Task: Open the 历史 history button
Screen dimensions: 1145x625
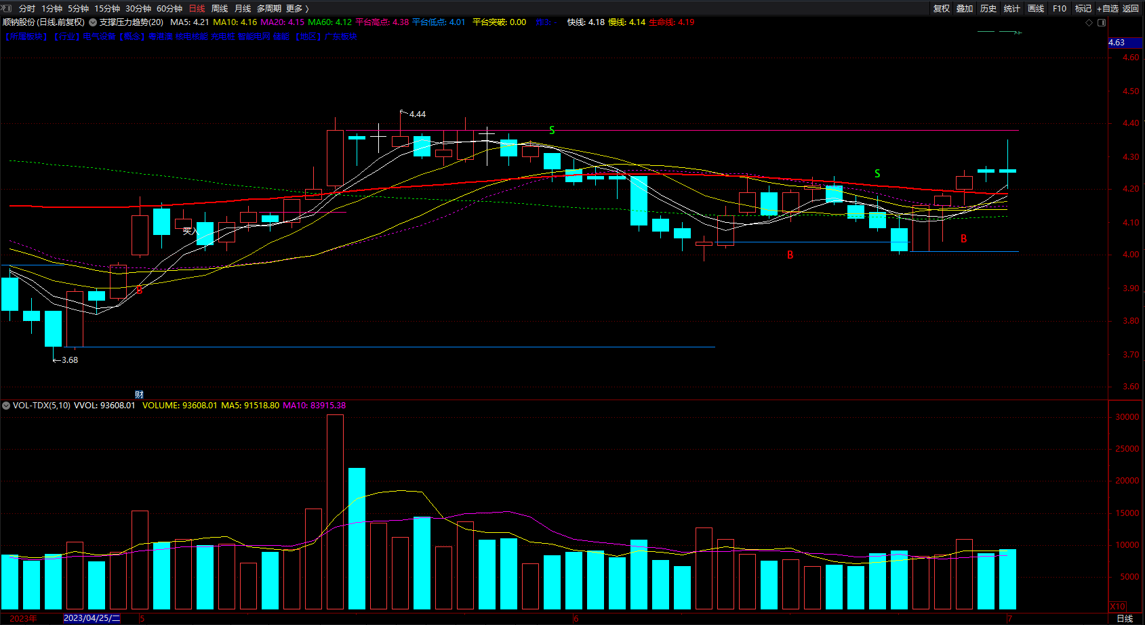Action: (988, 8)
